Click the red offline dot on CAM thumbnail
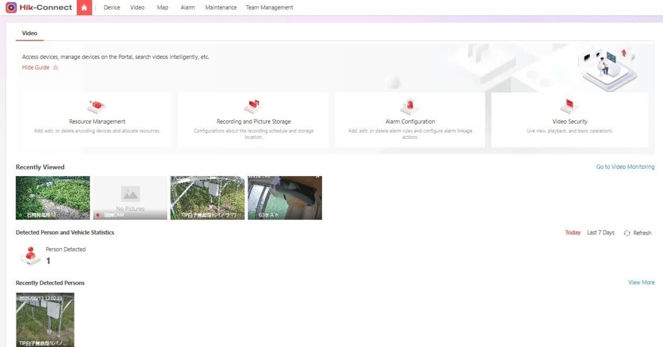This screenshot has width=663, height=347. (97, 214)
